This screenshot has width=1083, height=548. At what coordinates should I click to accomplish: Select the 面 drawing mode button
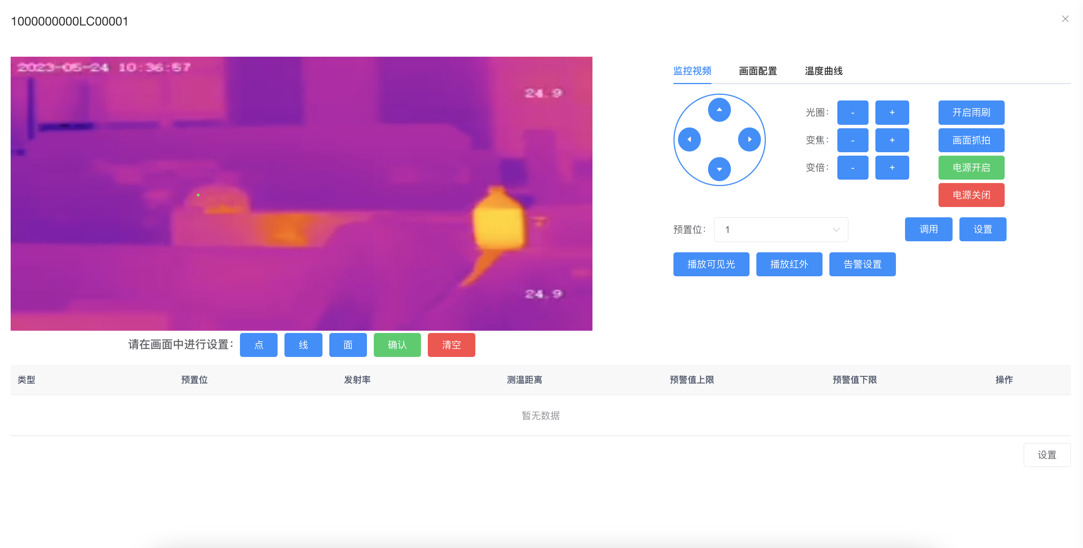click(348, 345)
